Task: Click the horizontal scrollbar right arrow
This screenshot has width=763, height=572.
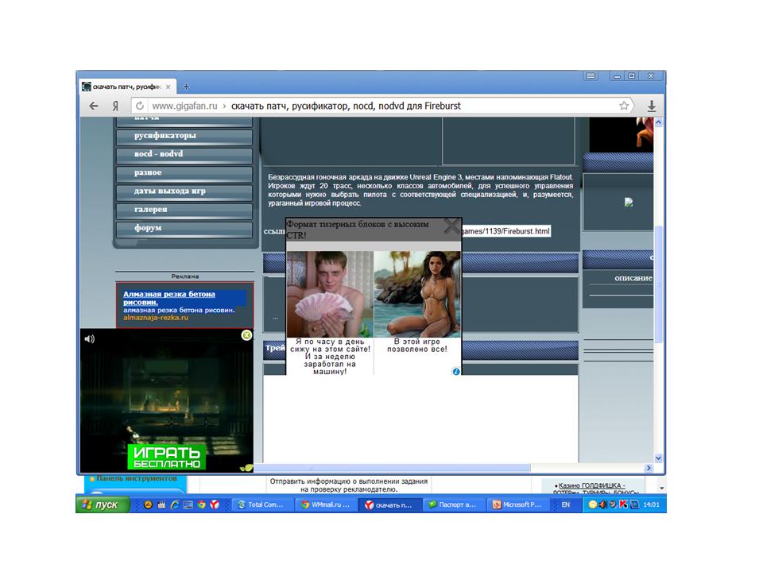Action: click(x=649, y=468)
